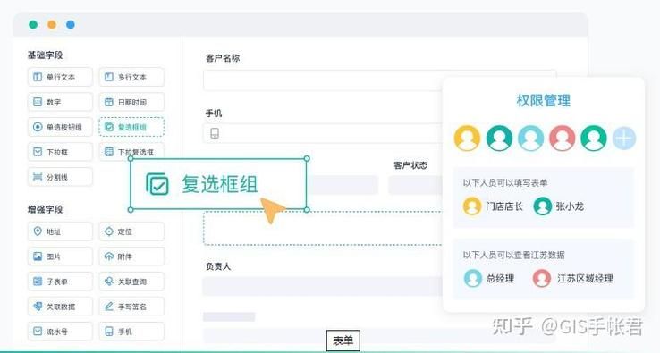Select the 单行文本 field button

(60, 77)
